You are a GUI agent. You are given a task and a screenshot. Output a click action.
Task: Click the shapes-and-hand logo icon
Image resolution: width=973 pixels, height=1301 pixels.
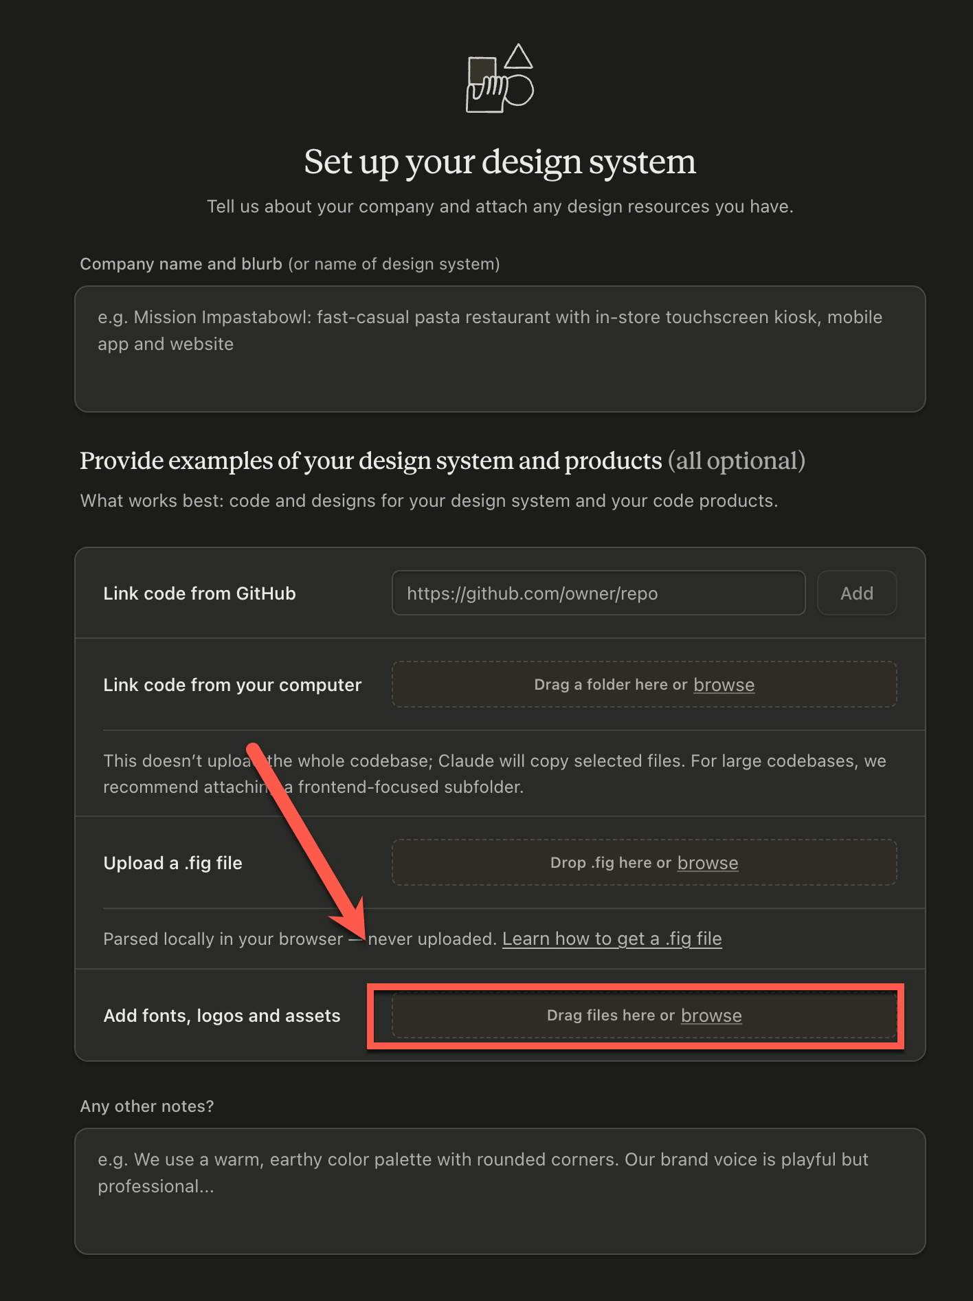pos(500,78)
